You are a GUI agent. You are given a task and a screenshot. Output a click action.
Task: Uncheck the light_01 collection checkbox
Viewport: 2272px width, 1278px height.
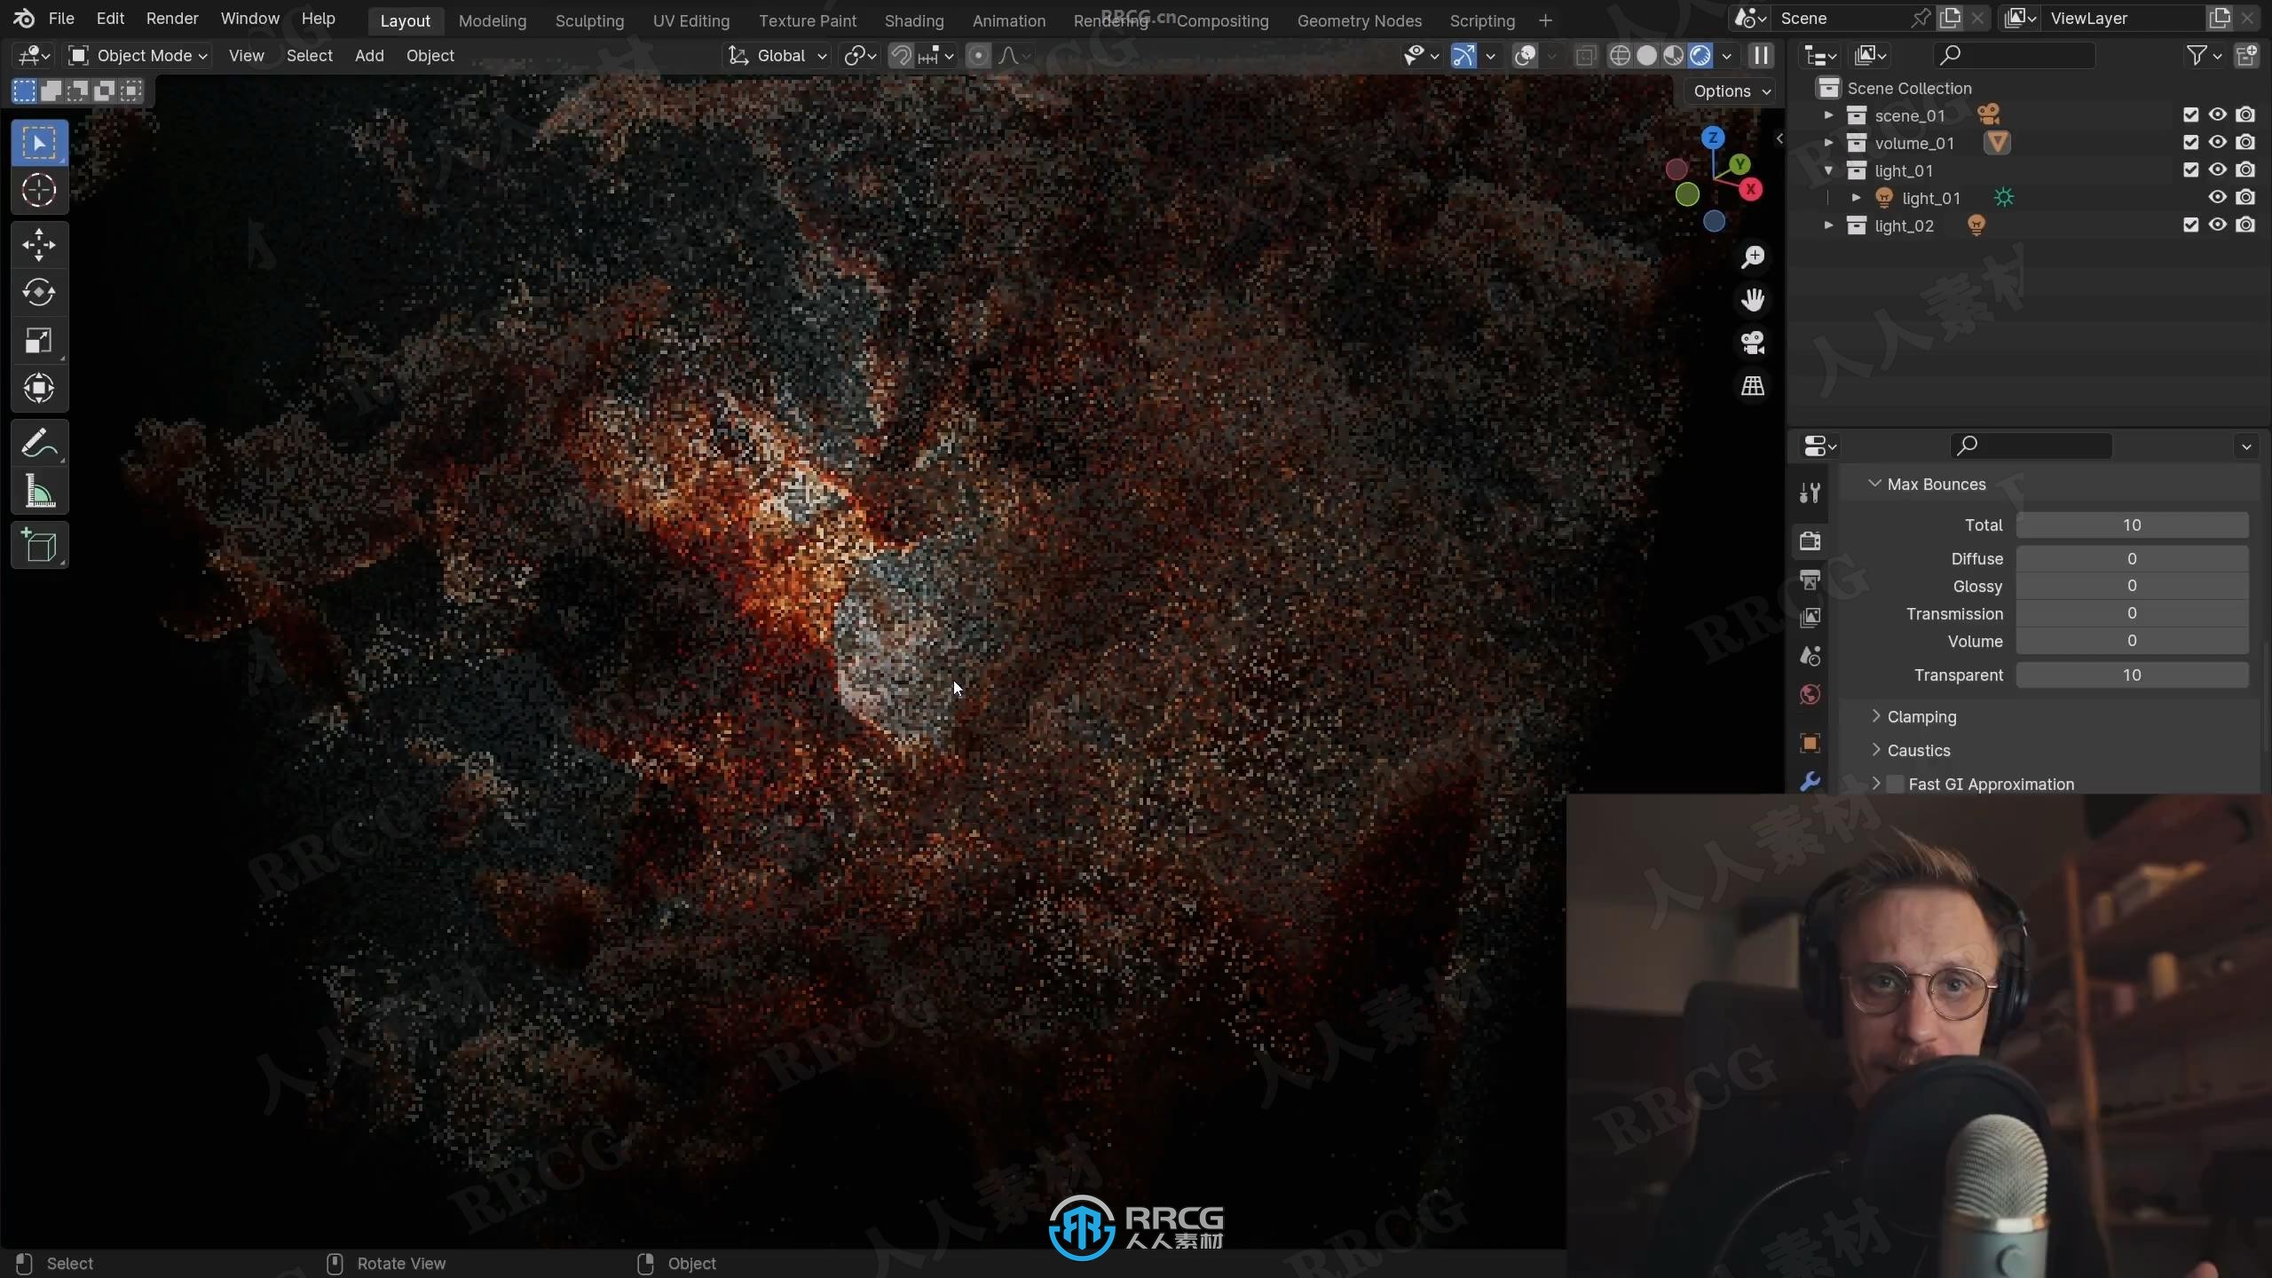[2190, 170]
